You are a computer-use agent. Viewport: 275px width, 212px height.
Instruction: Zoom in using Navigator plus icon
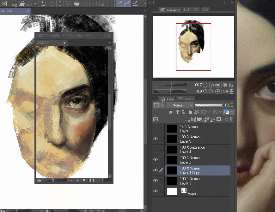coord(211,85)
